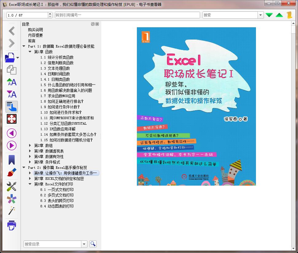Click the vertical scrollbar down arrow
The width and height of the screenshot is (298, 253).
[x=293, y=248]
